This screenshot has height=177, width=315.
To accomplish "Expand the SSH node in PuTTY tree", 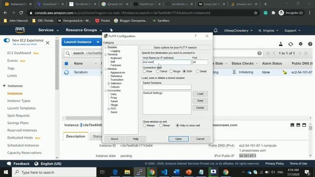I will 108,109.
